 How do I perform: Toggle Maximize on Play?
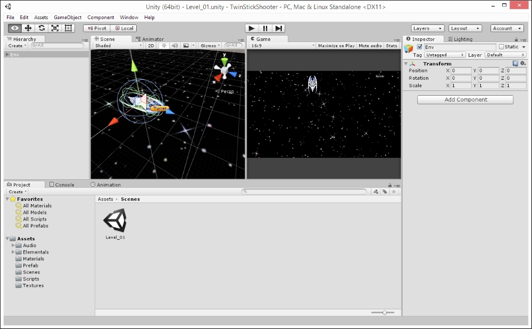336,46
